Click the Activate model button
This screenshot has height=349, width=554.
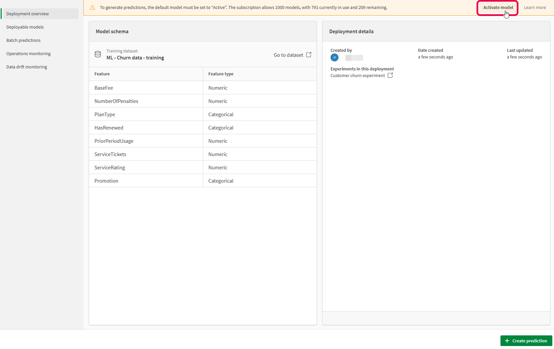(x=497, y=7)
